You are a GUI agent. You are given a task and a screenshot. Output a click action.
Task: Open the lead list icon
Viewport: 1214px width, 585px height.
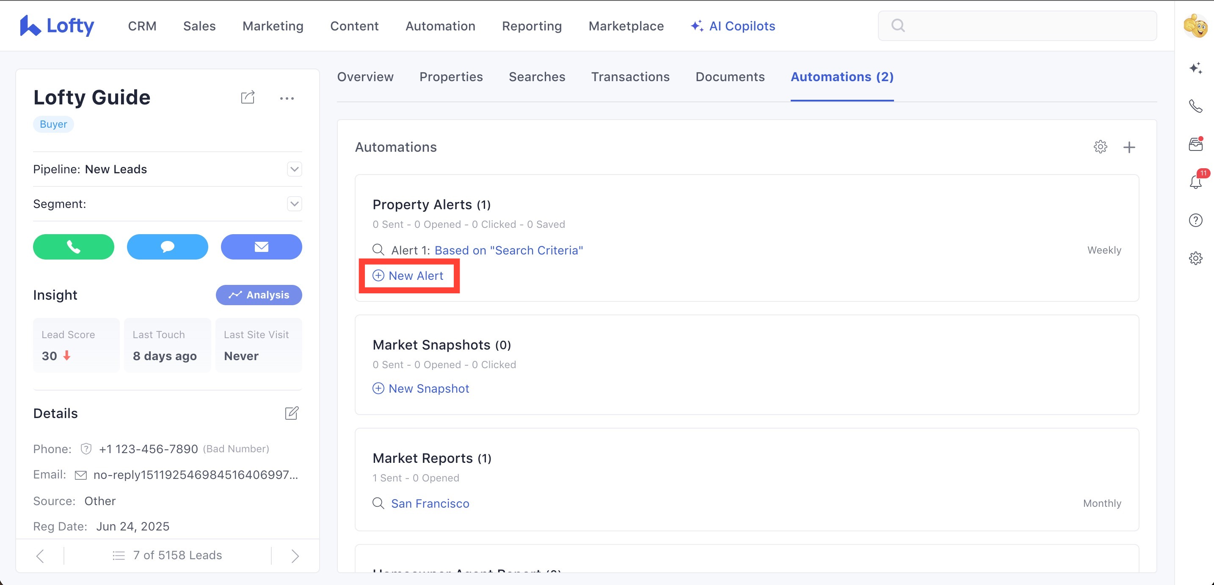[119, 556]
